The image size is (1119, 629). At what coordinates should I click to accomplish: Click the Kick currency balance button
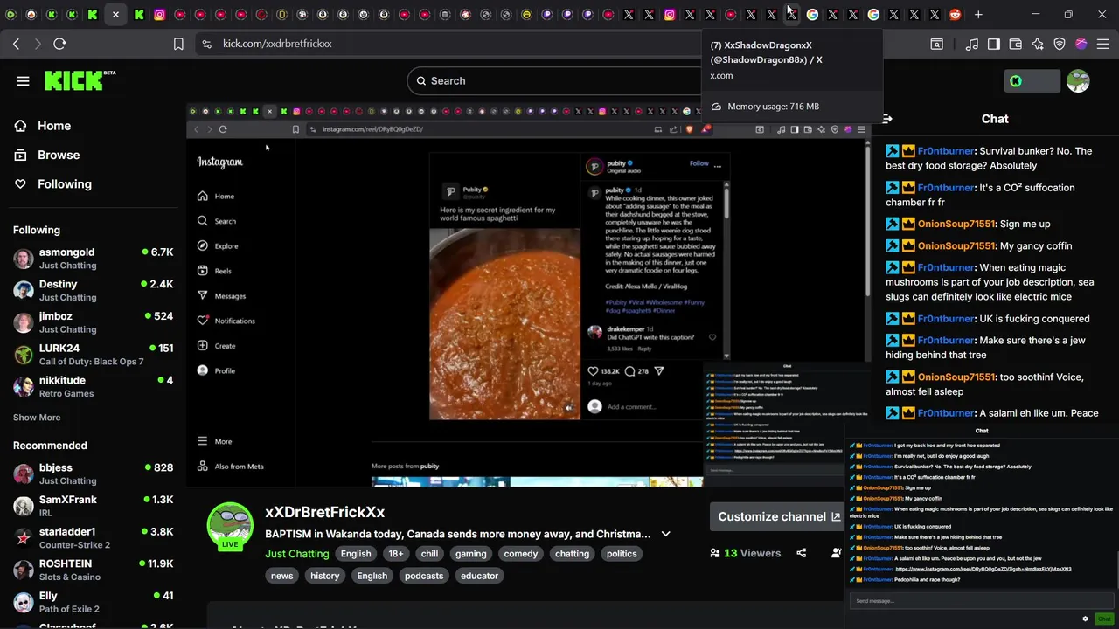click(1032, 81)
